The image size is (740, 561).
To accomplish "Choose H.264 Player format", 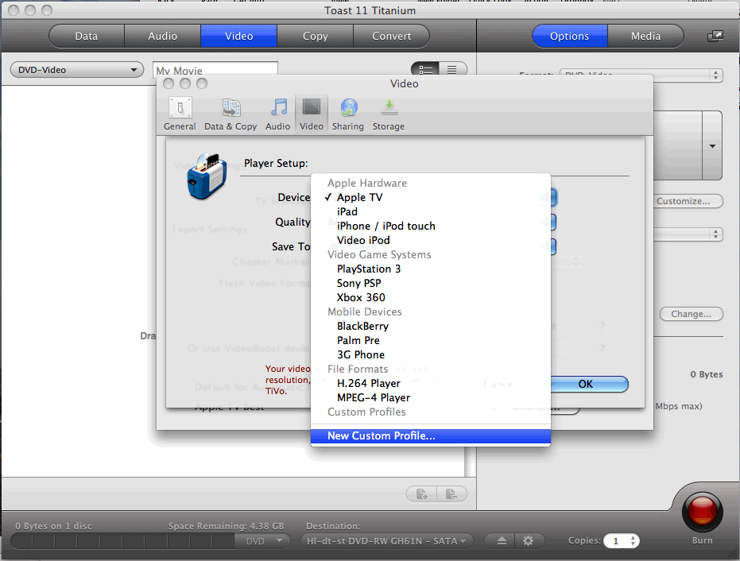I will point(431,383).
